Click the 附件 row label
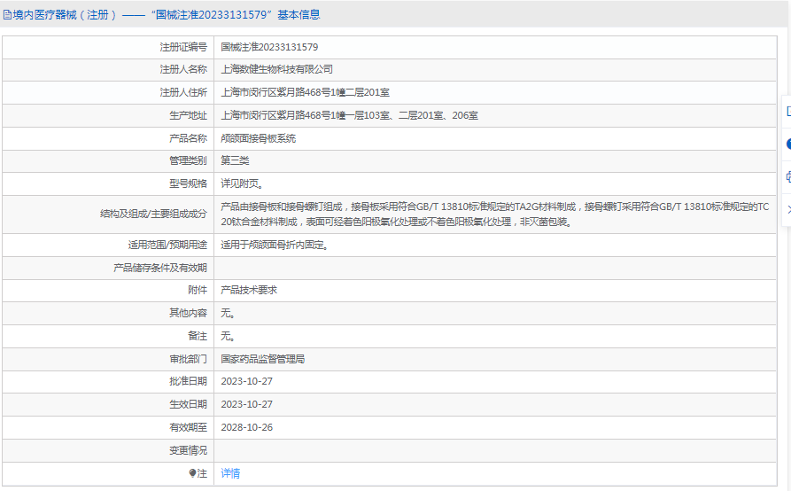The image size is (791, 491). click(198, 290)
